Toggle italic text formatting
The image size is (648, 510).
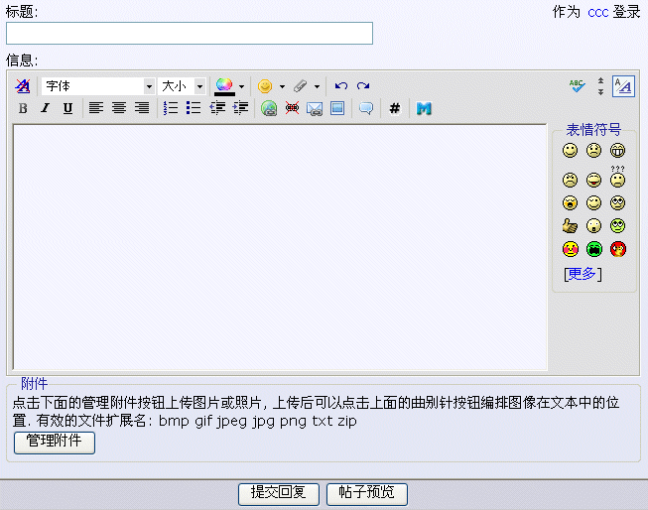coord(45,108)
